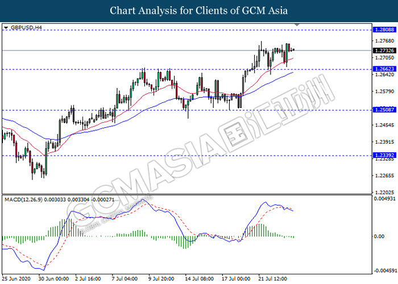Select the 1.23392 support price tag

pyautogui.click(x=384, y=155)
